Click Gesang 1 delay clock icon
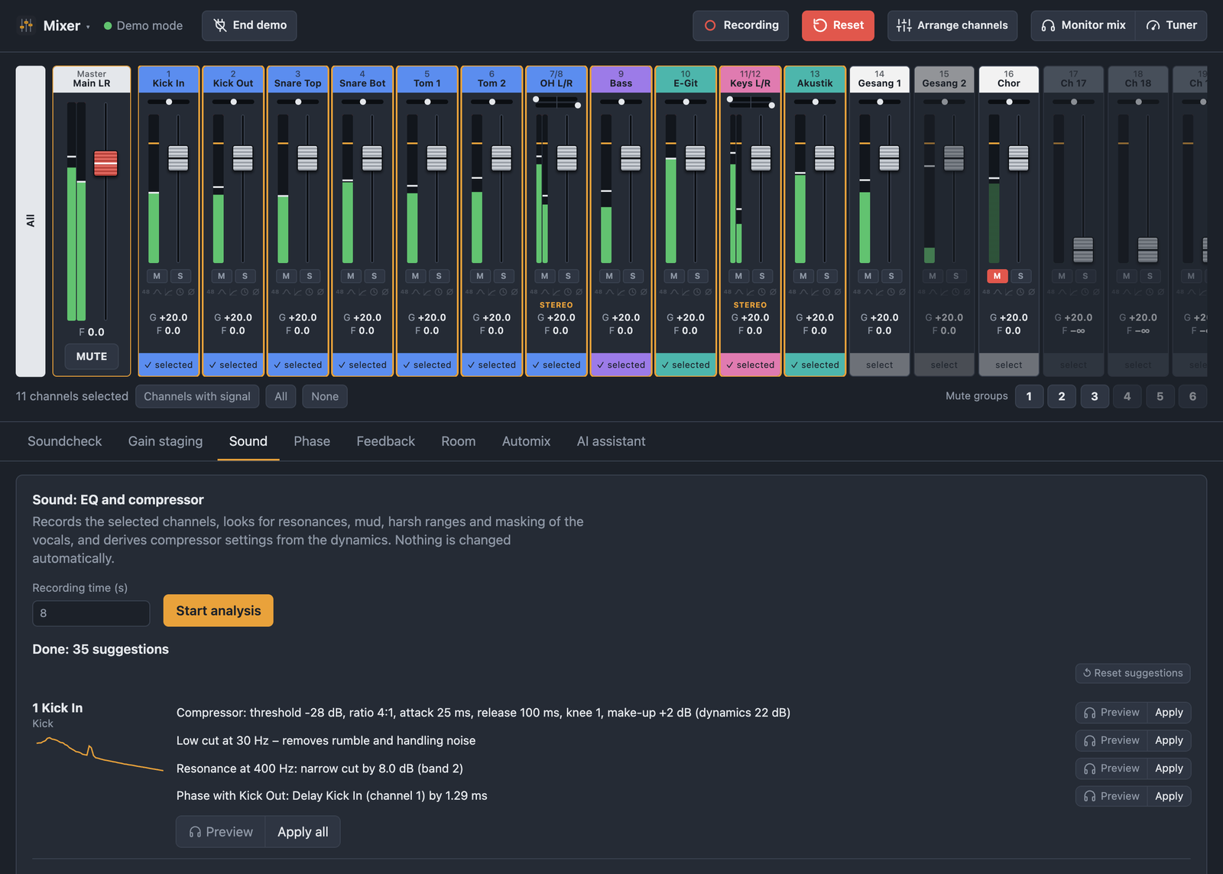The width and height of the screenshot is (1223, 874). click(890, 292)
